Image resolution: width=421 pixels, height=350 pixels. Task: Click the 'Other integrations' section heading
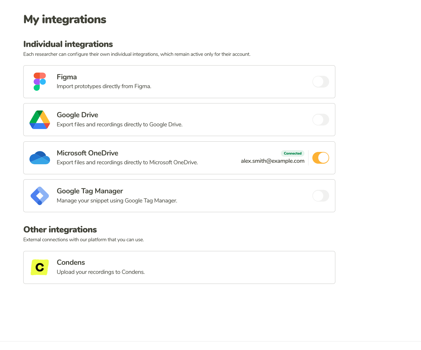60,230
